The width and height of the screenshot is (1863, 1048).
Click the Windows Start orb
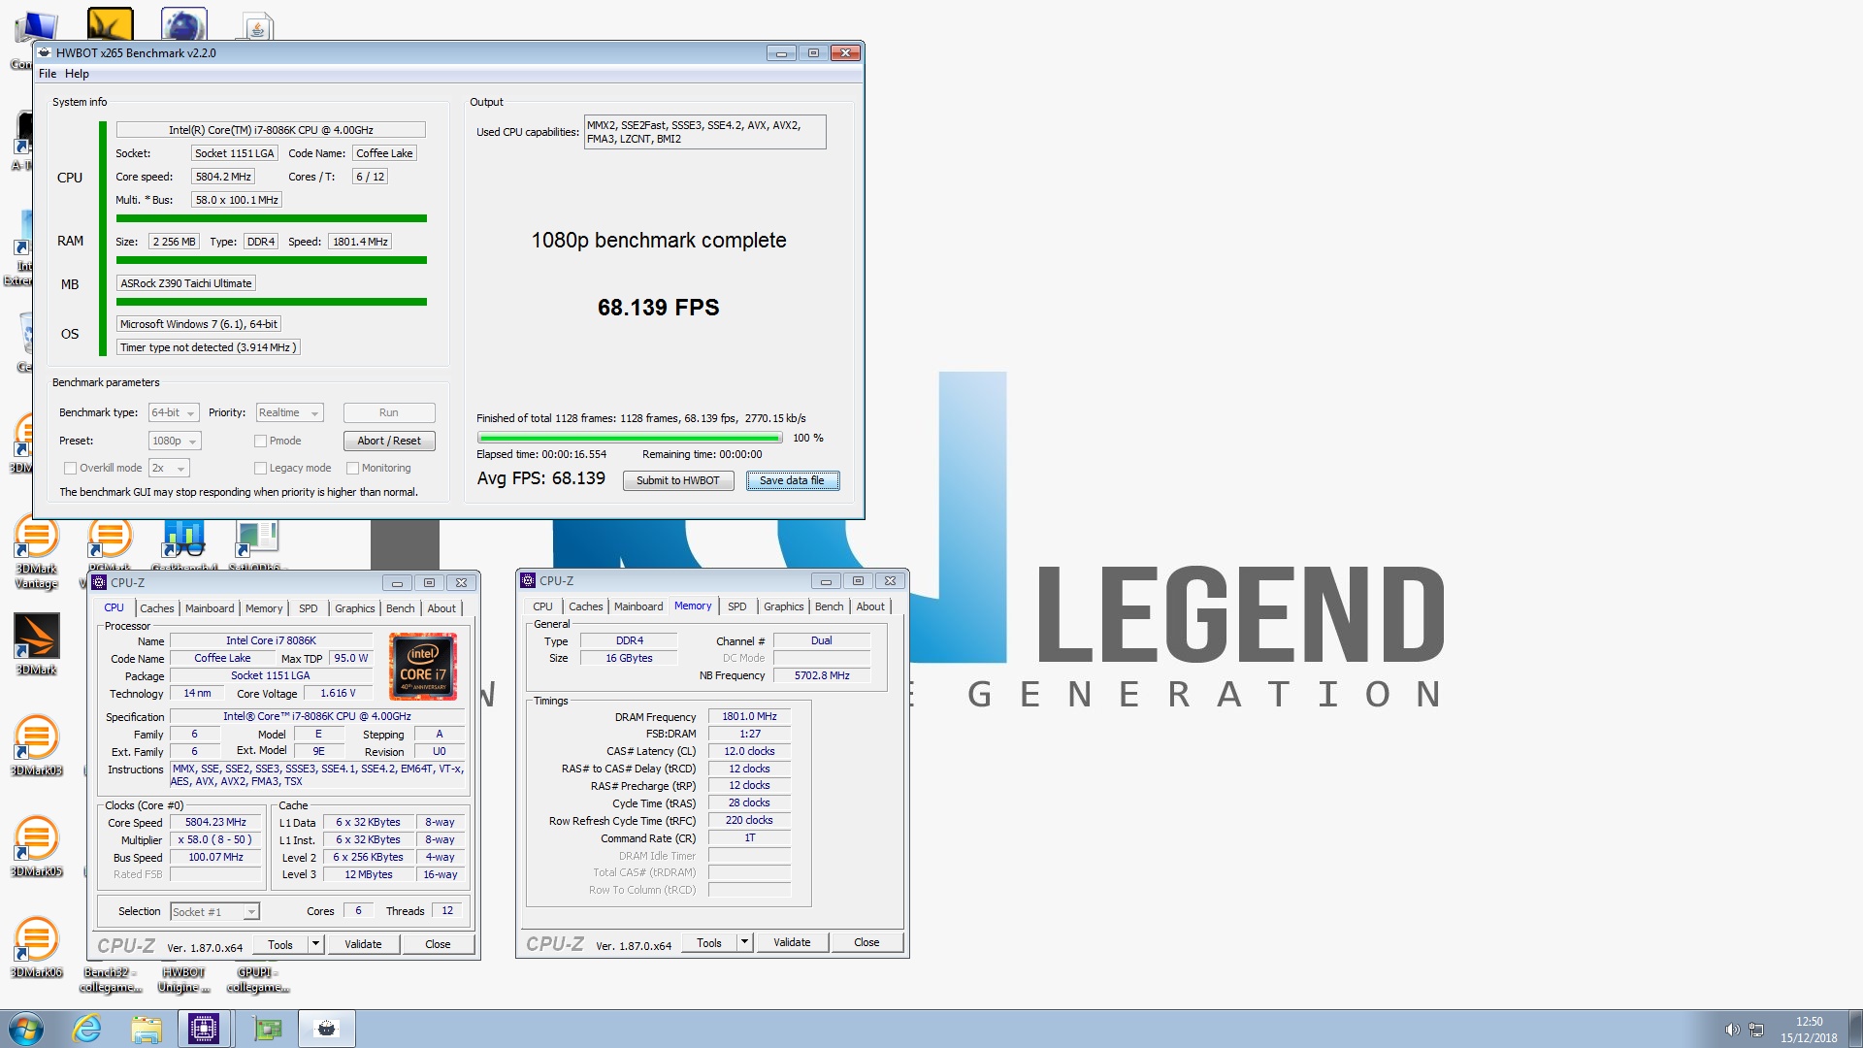25,1029
